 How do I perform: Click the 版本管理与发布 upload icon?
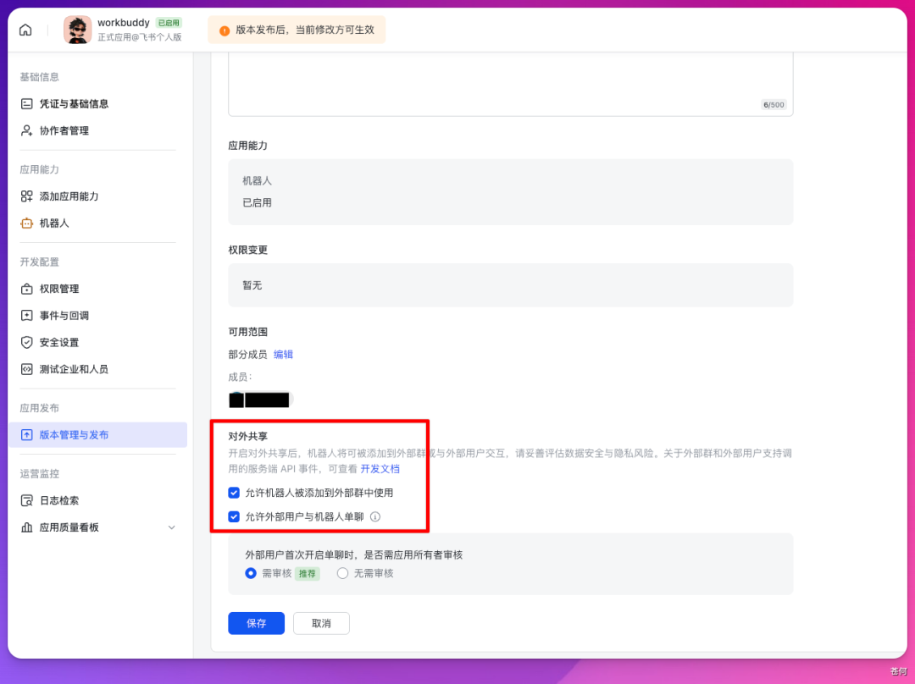27,435
